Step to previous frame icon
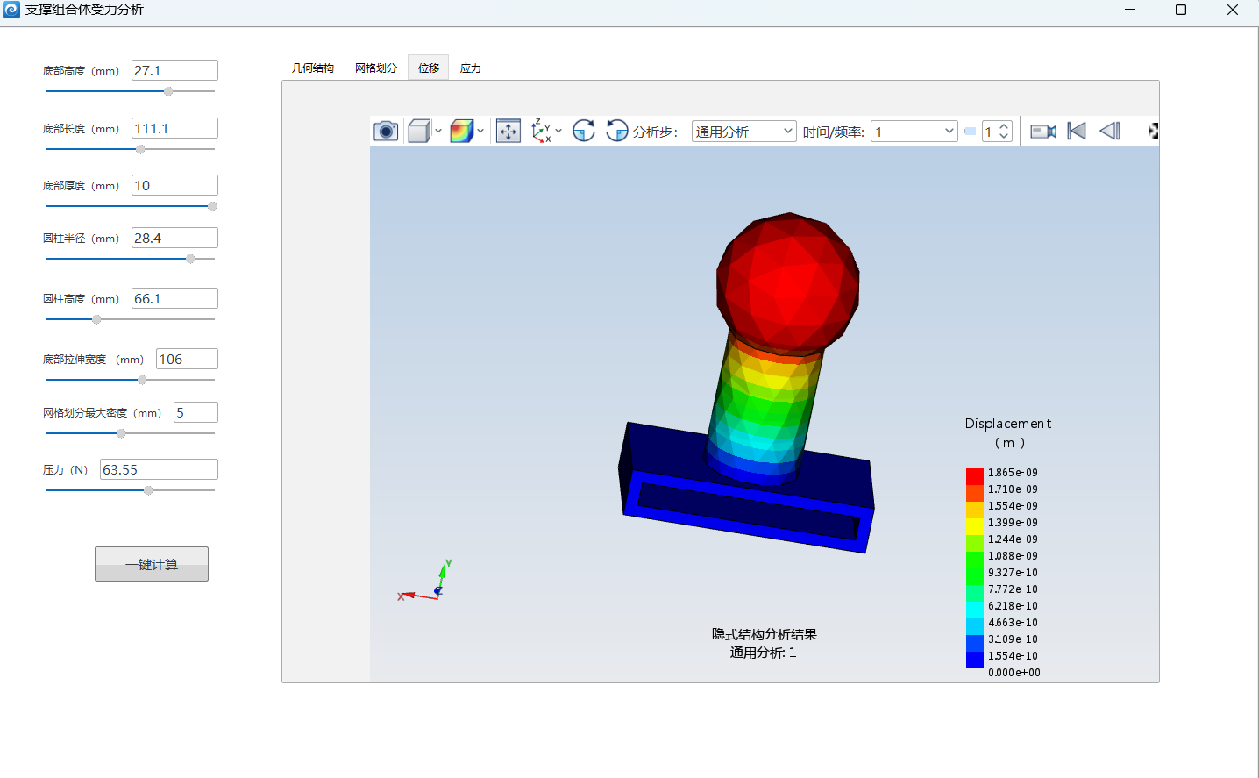The width and height of the screenshot is (1259, 778). point(1110,132)
